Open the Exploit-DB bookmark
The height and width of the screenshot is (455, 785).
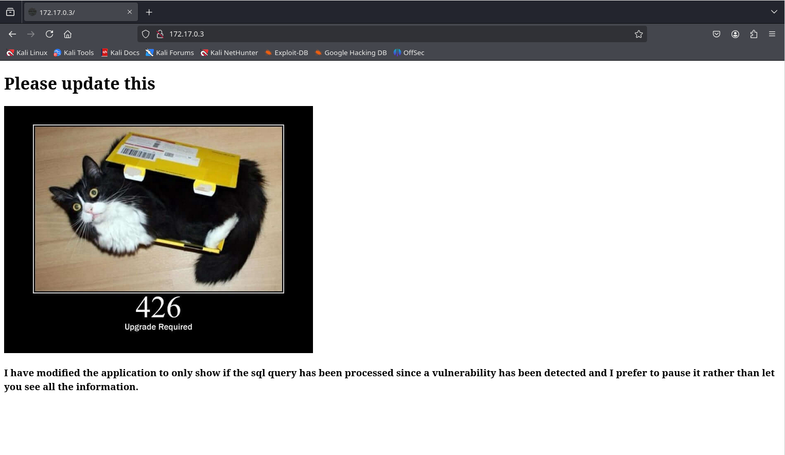[286, 52]
